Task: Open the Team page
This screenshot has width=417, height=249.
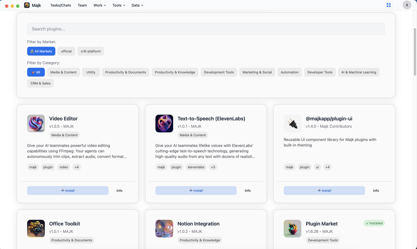Action: tap(82, 5)
